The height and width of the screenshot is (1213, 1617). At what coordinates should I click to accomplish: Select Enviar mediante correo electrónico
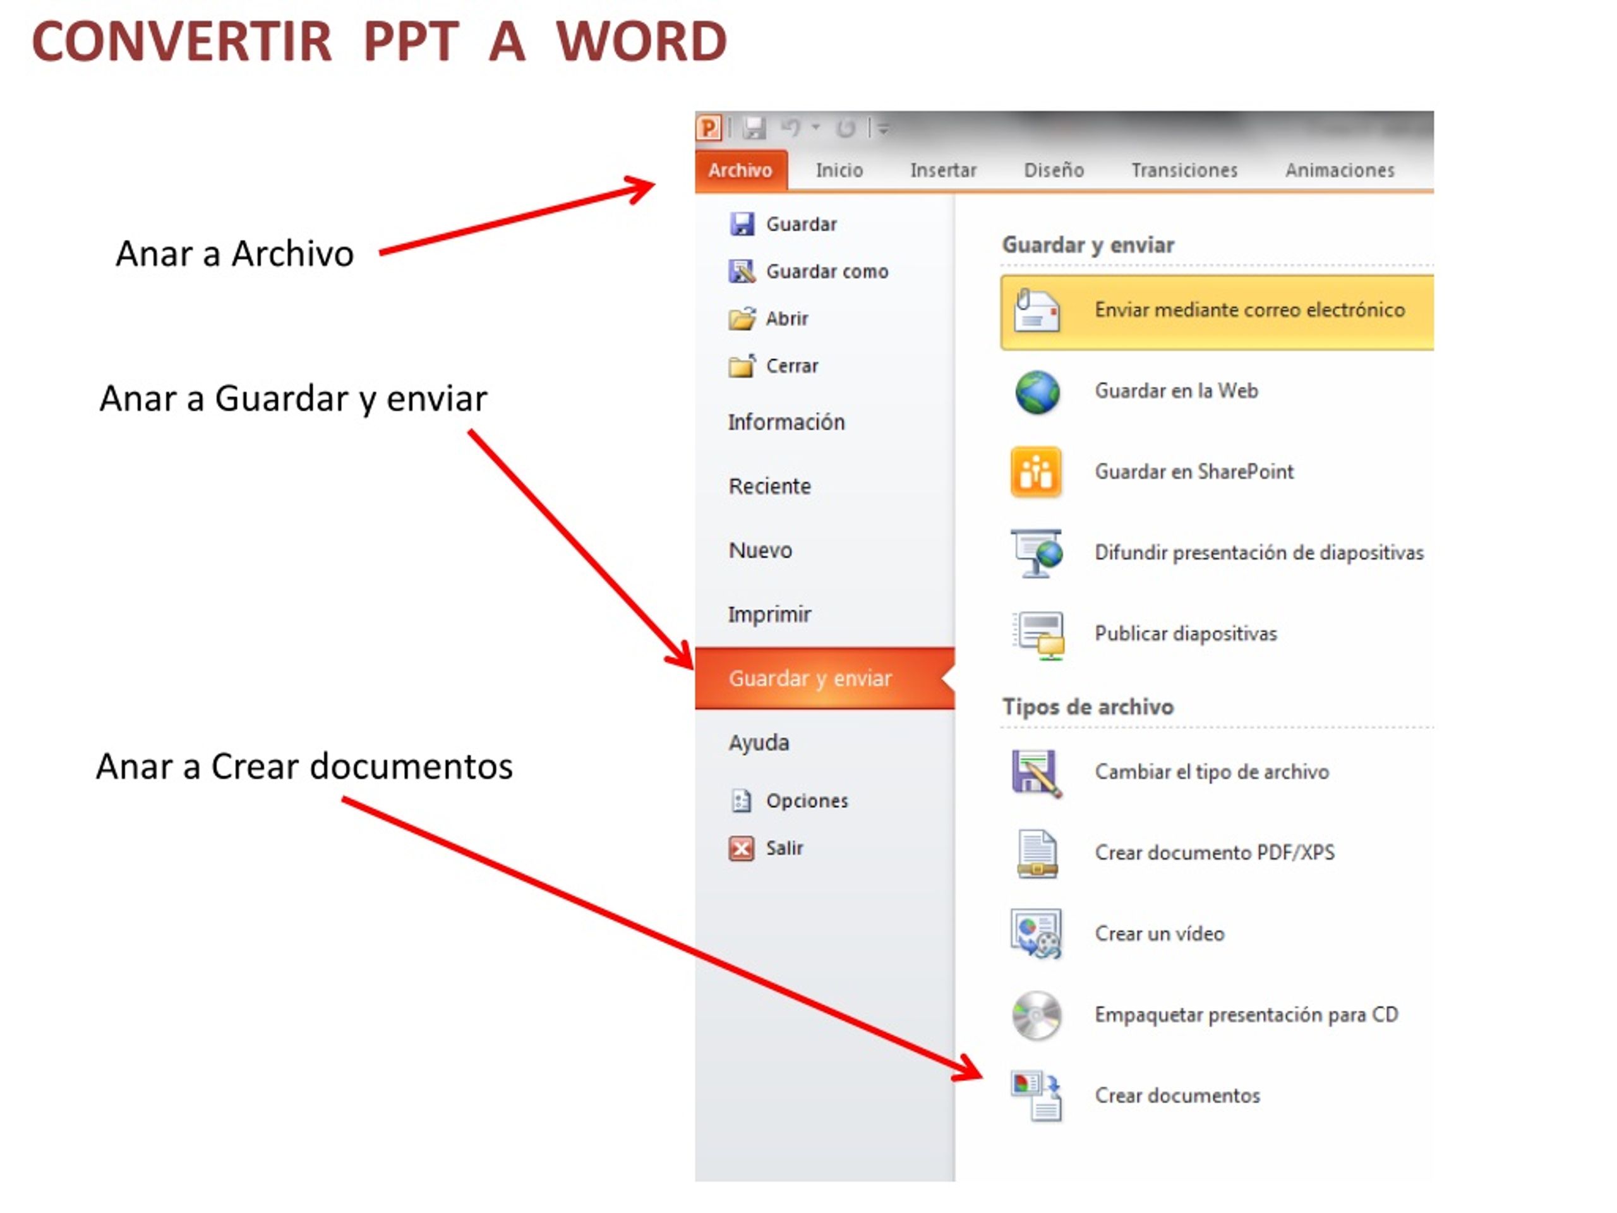(1217, 312)
